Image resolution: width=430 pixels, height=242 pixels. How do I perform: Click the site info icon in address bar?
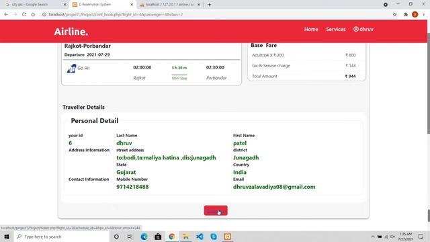pyautogui.click(x=44, y=15)
